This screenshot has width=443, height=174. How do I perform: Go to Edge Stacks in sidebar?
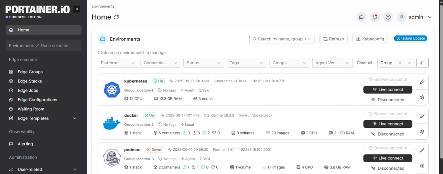pyautogui.click(x=29, y=81)
